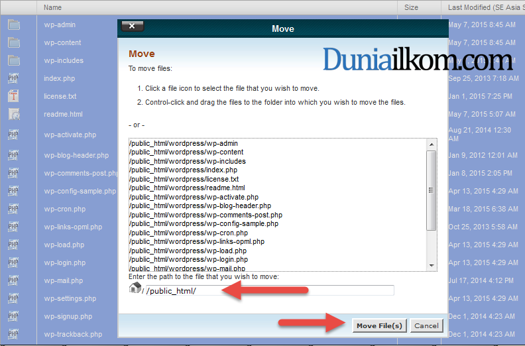Click the Move File(s) button
The width and height of the screenshot is (525, 346).
tap(379, 326)
